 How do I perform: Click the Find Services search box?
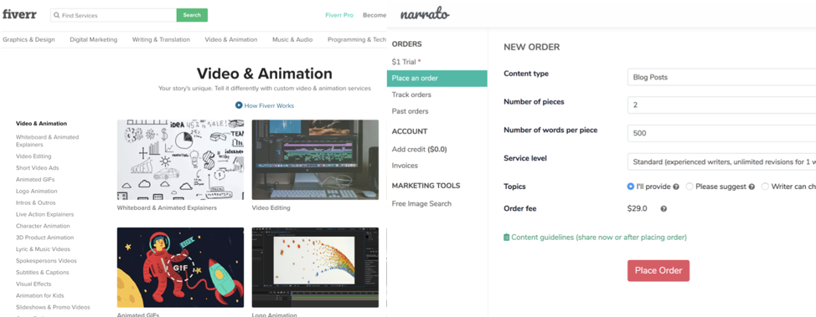click(x=113, y=16)
